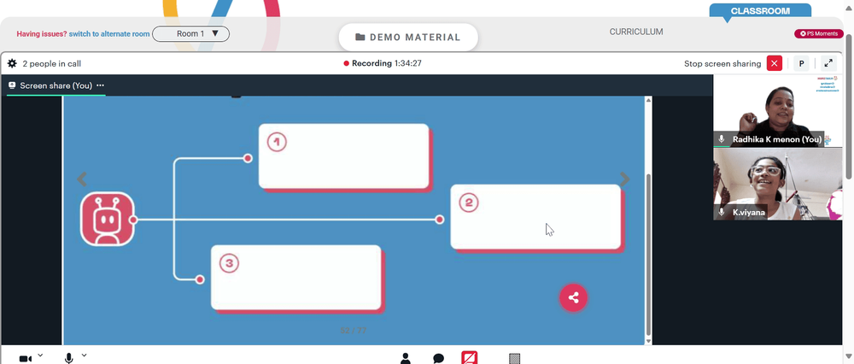
Task: Open Screen share options three dots menu
Action: click(100, 85)
